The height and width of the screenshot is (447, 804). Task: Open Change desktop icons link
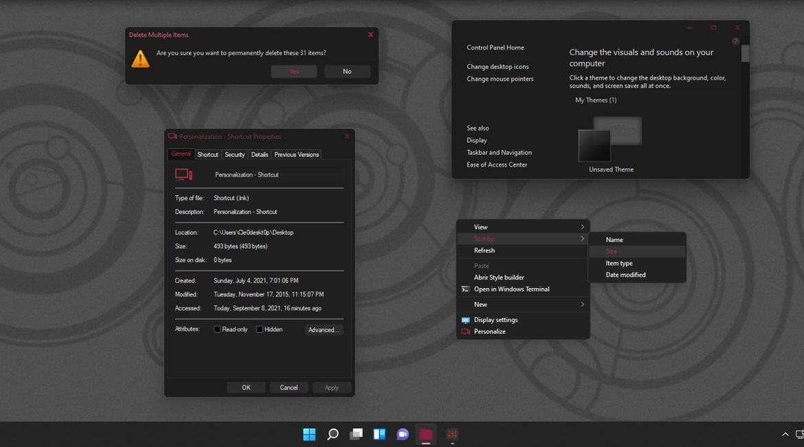(498, 67)
